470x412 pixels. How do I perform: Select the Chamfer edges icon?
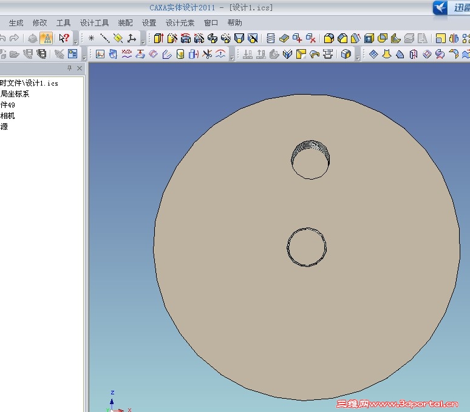[342, 38]
